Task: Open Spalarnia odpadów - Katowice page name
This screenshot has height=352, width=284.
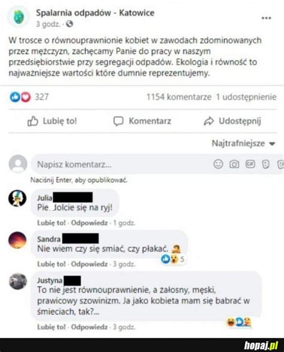Action: (x=95, y=13)
